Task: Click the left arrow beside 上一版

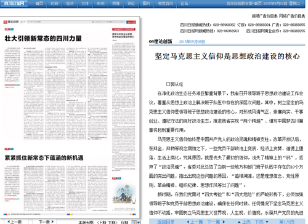Action: click(x=9, y=222)
